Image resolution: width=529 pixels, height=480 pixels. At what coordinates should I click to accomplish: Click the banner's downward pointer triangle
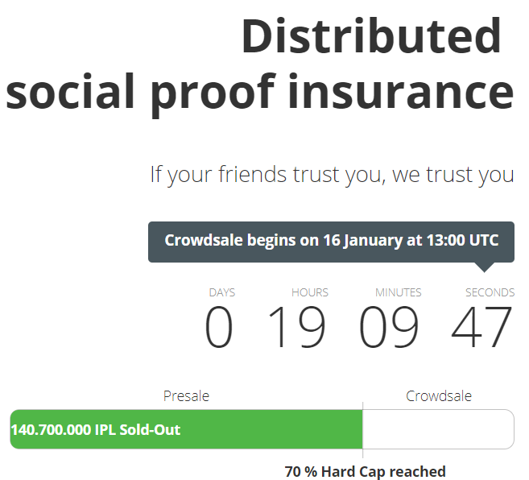point(485,267)
